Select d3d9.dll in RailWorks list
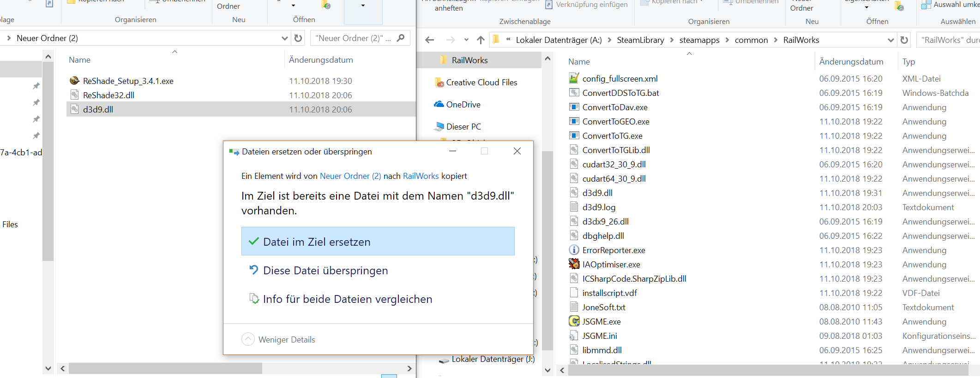 (x=597, y=193)
